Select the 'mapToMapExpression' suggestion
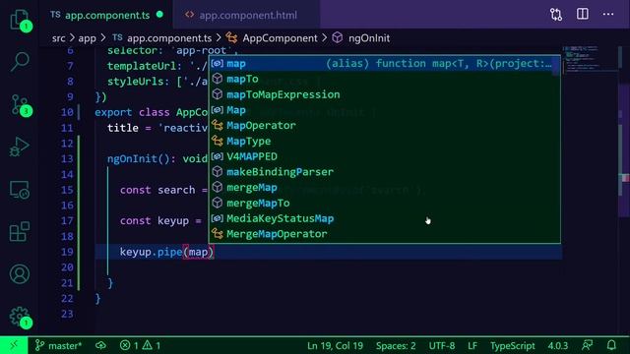 384,94
